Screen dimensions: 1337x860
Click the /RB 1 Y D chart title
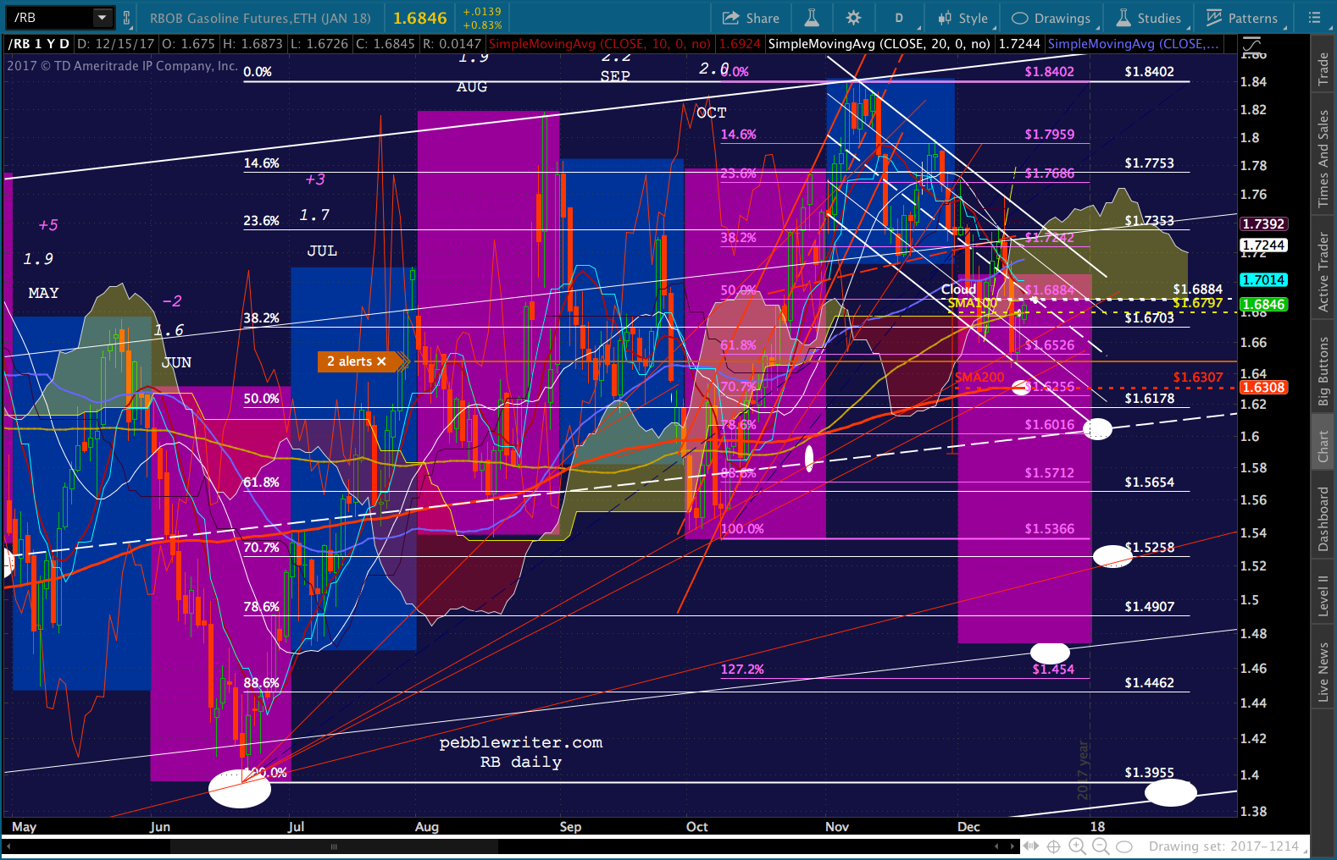pyautogui.click(x=39, y=44)
